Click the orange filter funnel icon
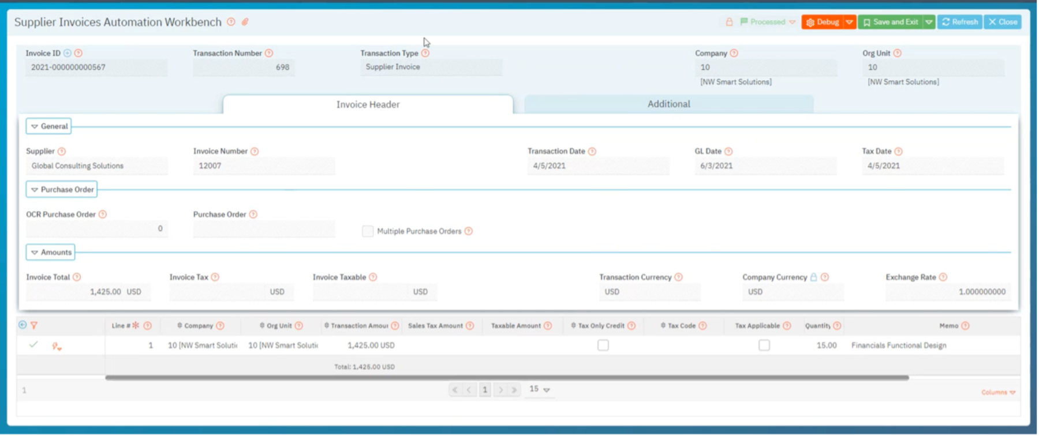Screen dimensions: 1039x436 click(34, 325)
